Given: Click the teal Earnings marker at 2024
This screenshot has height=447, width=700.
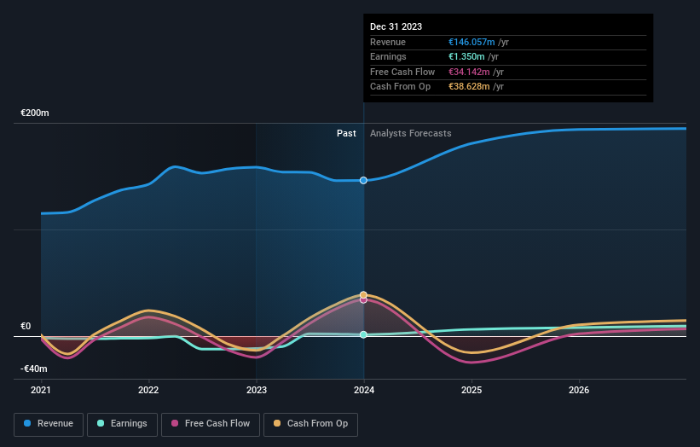Looking at the screenshot, I should pos(363,334).
